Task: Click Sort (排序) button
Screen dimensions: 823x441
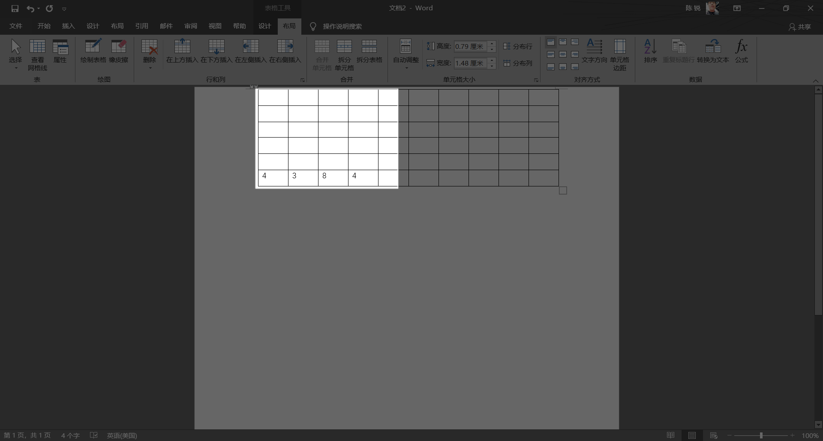Action: click(x=650, y=51)
